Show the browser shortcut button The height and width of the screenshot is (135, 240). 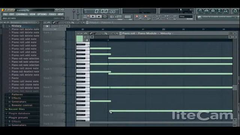(x=219, y=10)
